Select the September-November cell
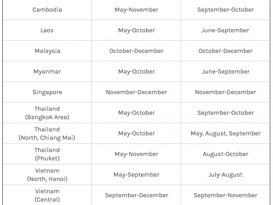The image size is (273, 205). (225, 195)
